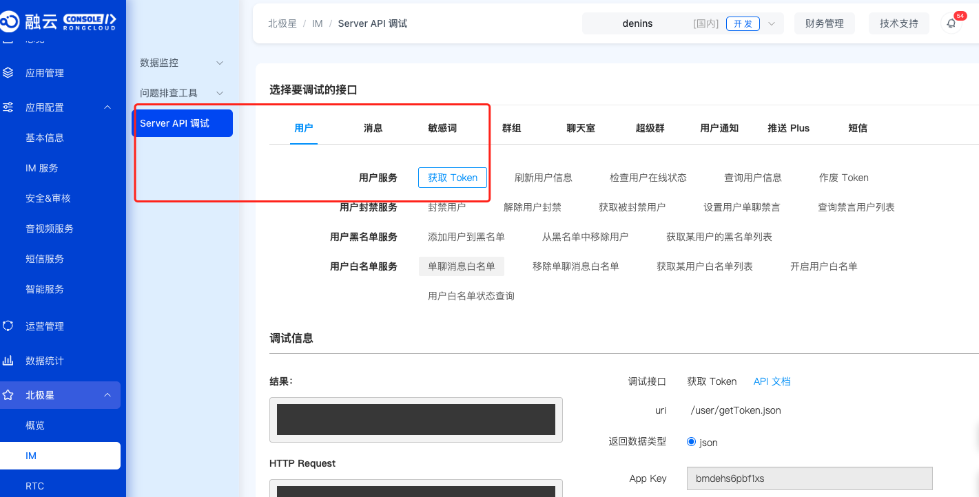Open the denins app selector dropdown

click(683, 23)
